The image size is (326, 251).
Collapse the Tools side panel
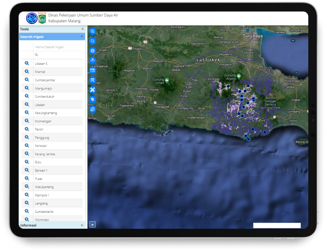click(82, 29)
